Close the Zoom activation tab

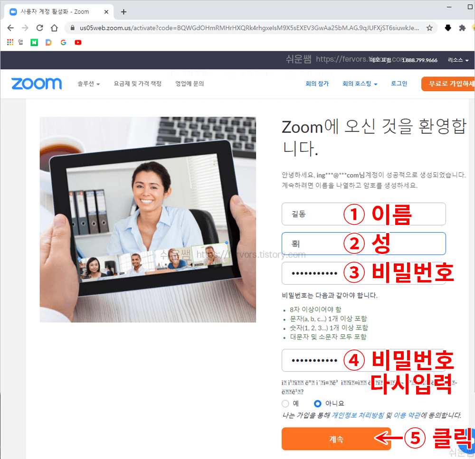(x=106, y=12)
